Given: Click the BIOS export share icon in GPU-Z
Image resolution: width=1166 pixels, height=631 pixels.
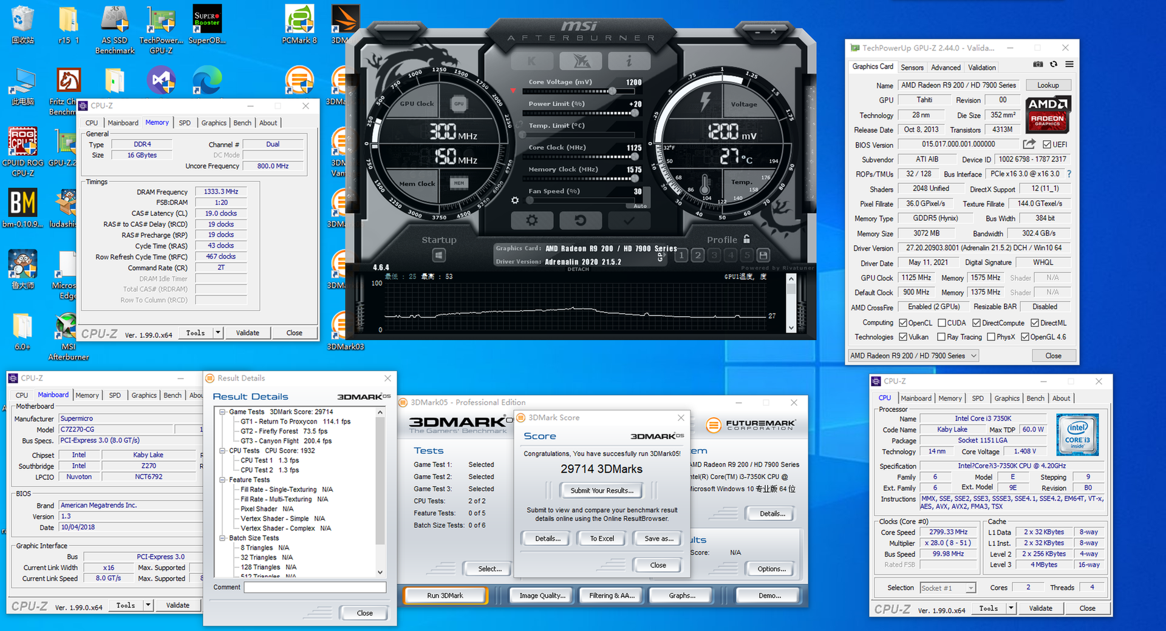Looking at the screenshot, I should tap(1029, 144).
